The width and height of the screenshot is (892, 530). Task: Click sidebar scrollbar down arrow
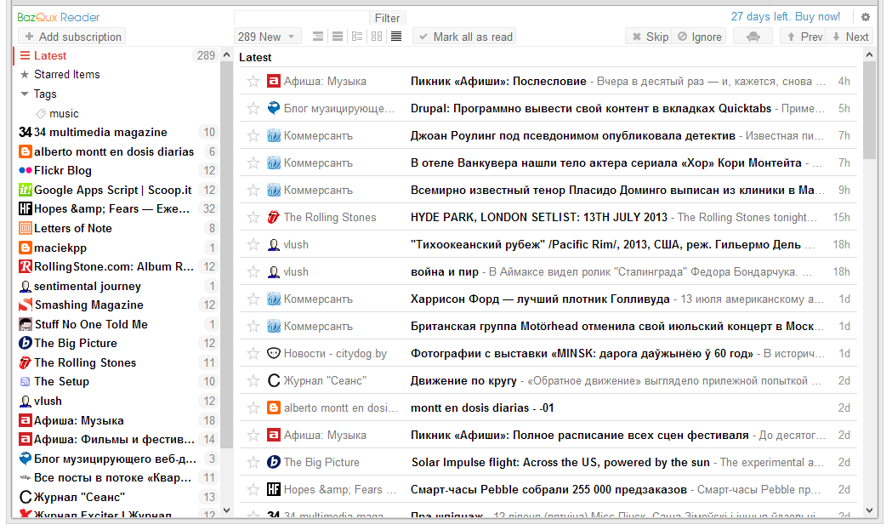coord(226,510)
